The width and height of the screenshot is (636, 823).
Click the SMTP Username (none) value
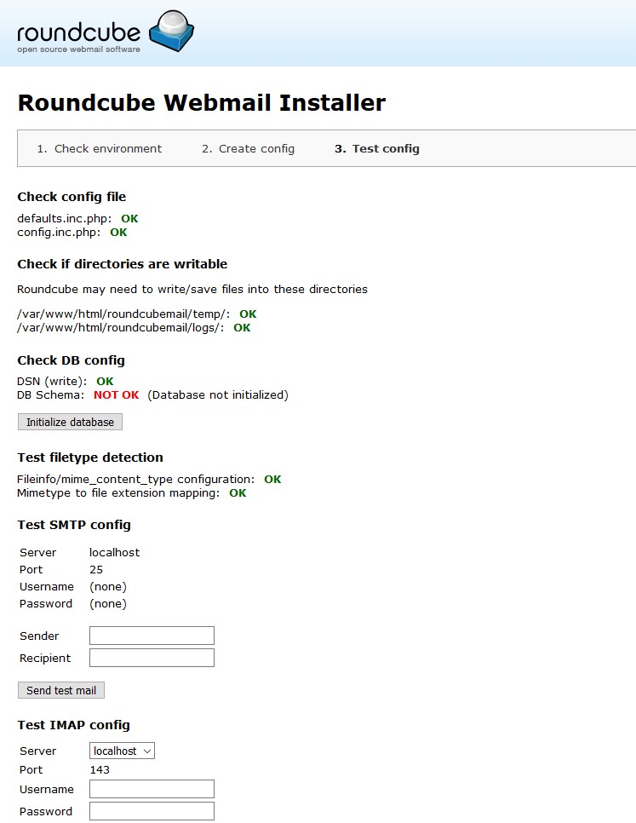(108, 587)
